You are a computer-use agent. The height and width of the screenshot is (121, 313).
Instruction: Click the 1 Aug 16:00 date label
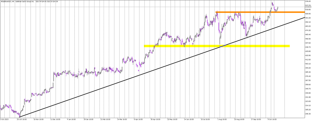(x=222, y=120)
